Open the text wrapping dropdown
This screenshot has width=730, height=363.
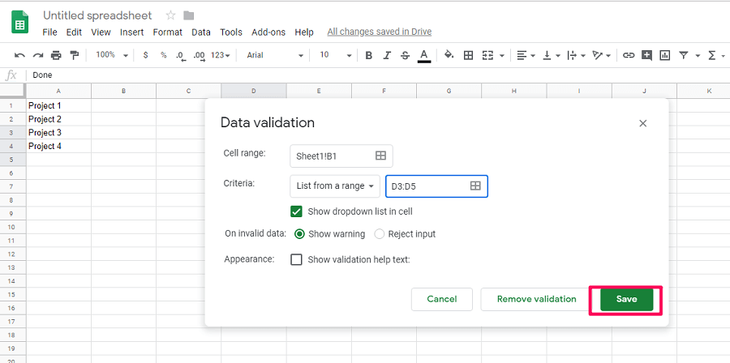578,55
